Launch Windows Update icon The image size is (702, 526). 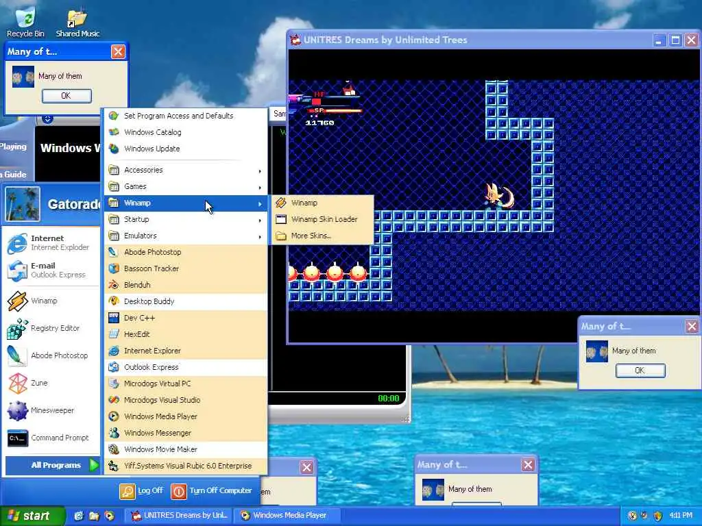(x=114, y=149)
